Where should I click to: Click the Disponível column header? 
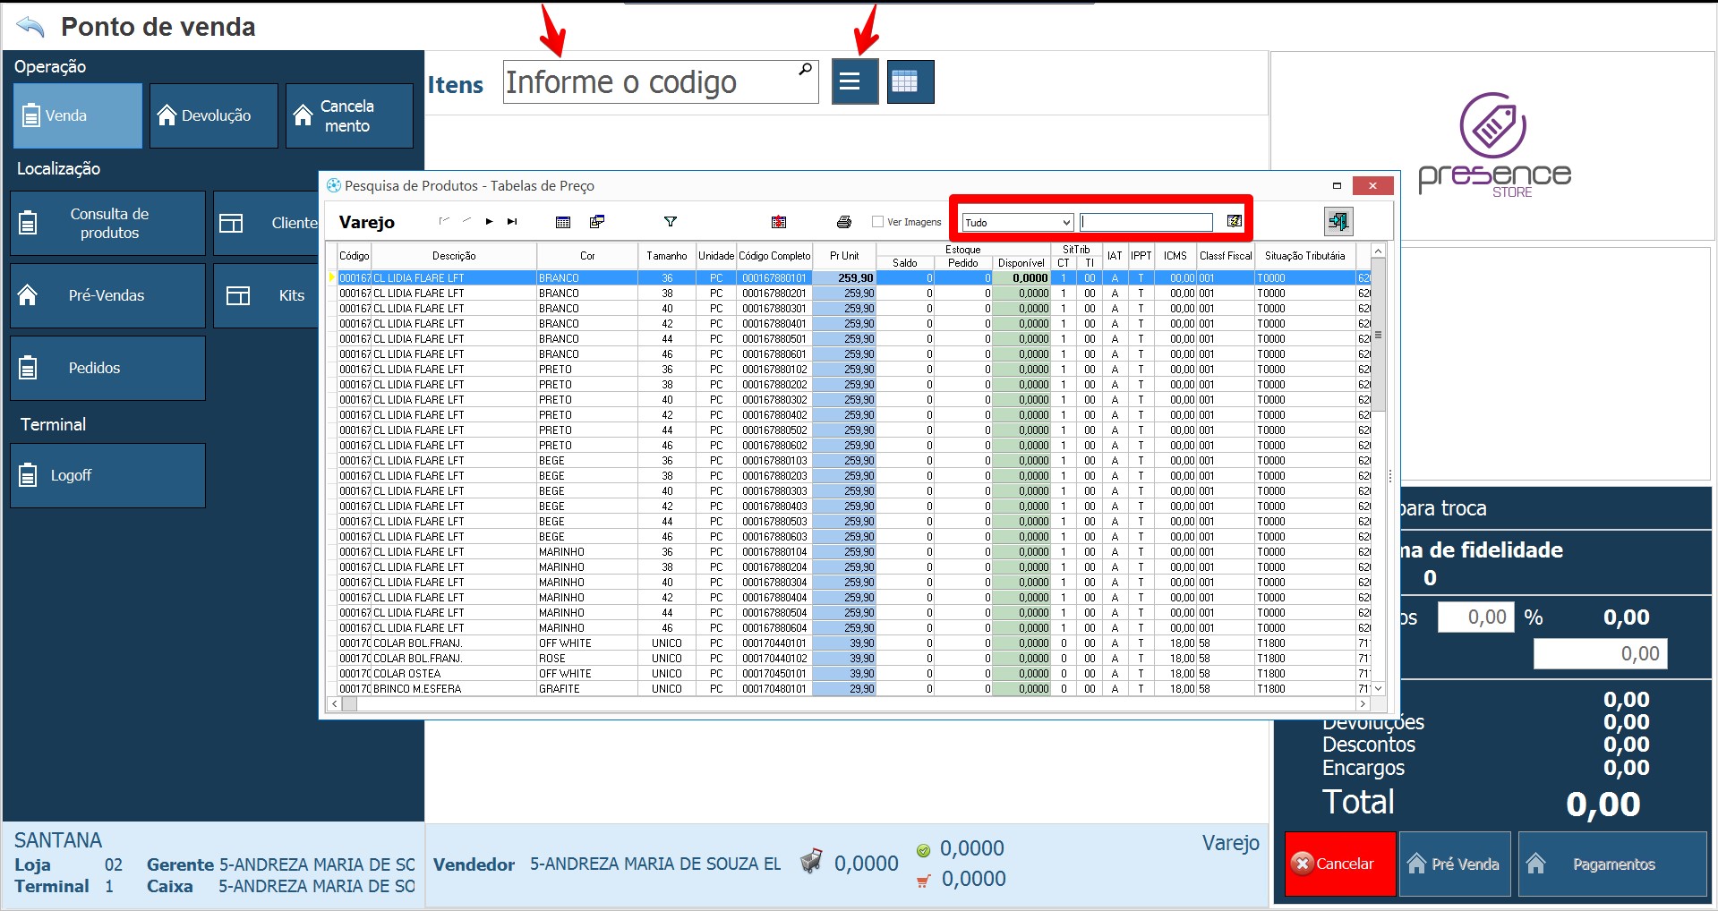(1021, 263)
